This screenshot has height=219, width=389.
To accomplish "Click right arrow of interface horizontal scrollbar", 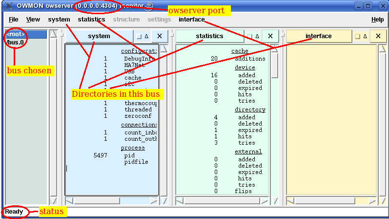I will (x=372, y=201).
